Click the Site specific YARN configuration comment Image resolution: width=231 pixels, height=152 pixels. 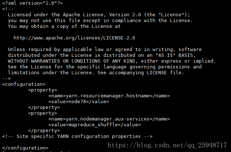point(77,136)
